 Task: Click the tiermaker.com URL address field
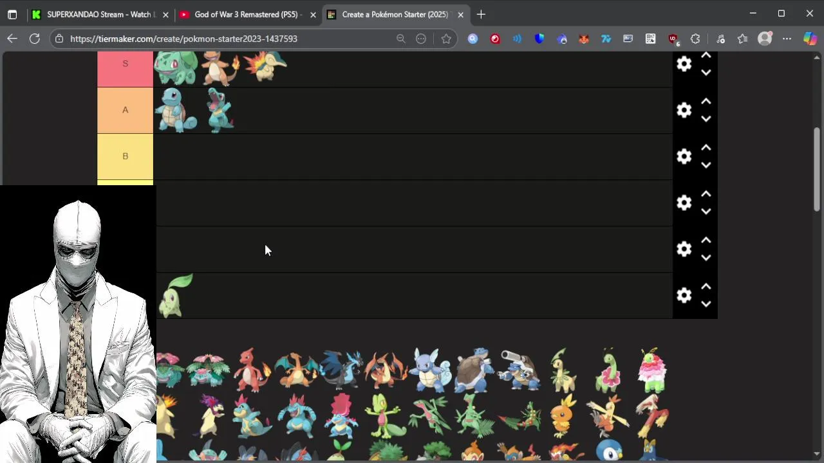click(x=183, y=39)
